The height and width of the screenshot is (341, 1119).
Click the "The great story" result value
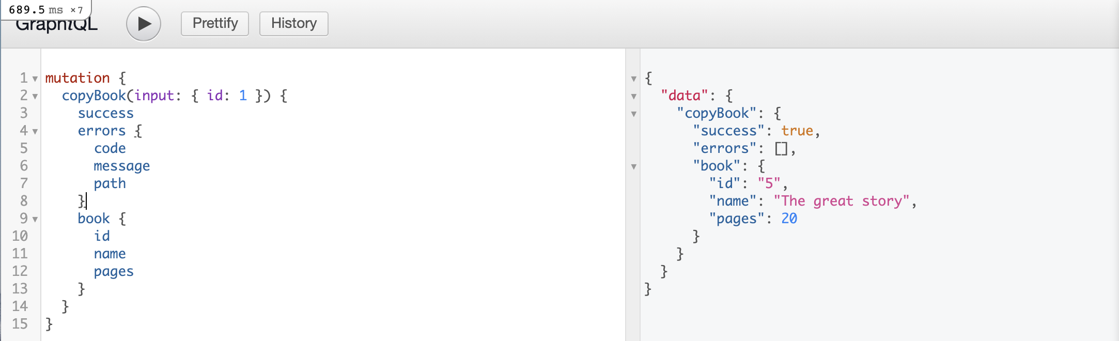click(841, 201)
